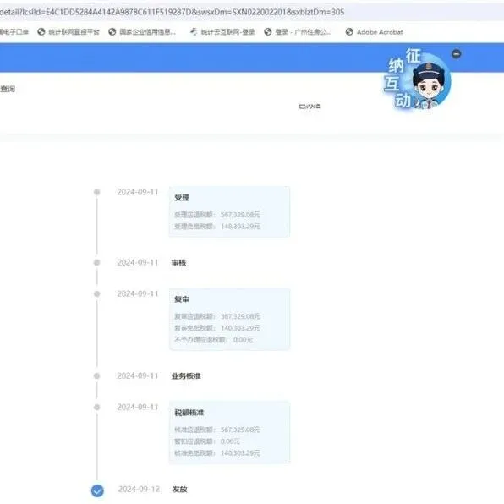Image resolution: width=504 pixels, height=504 pixels.
Task: Click the 税额核准 step timeline dot
Action: tap(96, 408)
